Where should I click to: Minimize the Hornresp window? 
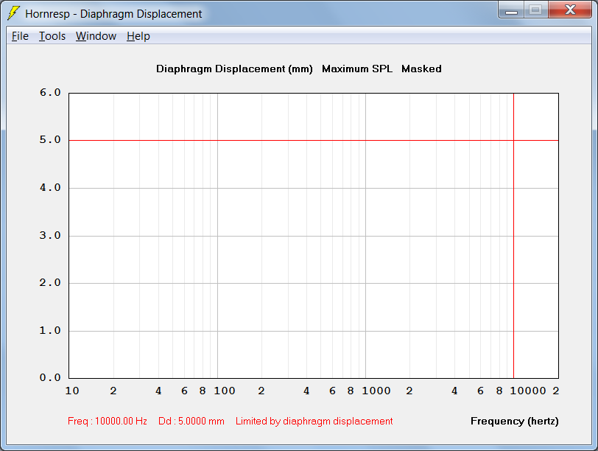511,10
